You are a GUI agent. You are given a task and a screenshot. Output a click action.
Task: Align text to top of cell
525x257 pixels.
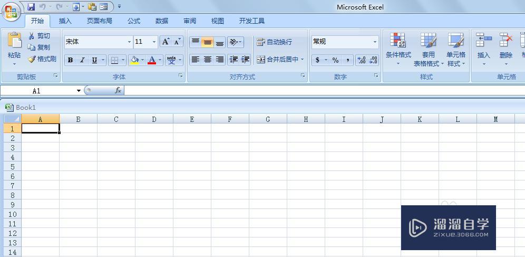coord(196,42)
